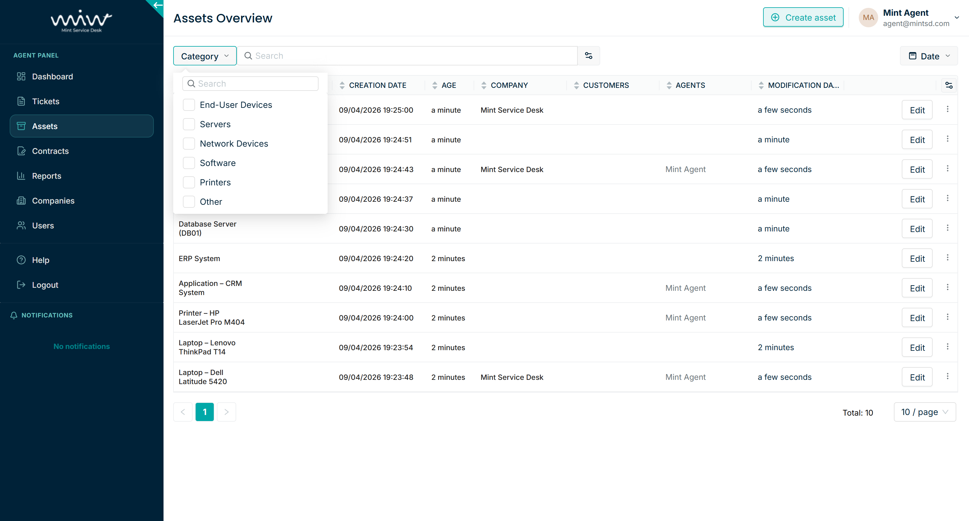Collapse the Category dropdown
The image size is (969, 521).
point(205,56)
